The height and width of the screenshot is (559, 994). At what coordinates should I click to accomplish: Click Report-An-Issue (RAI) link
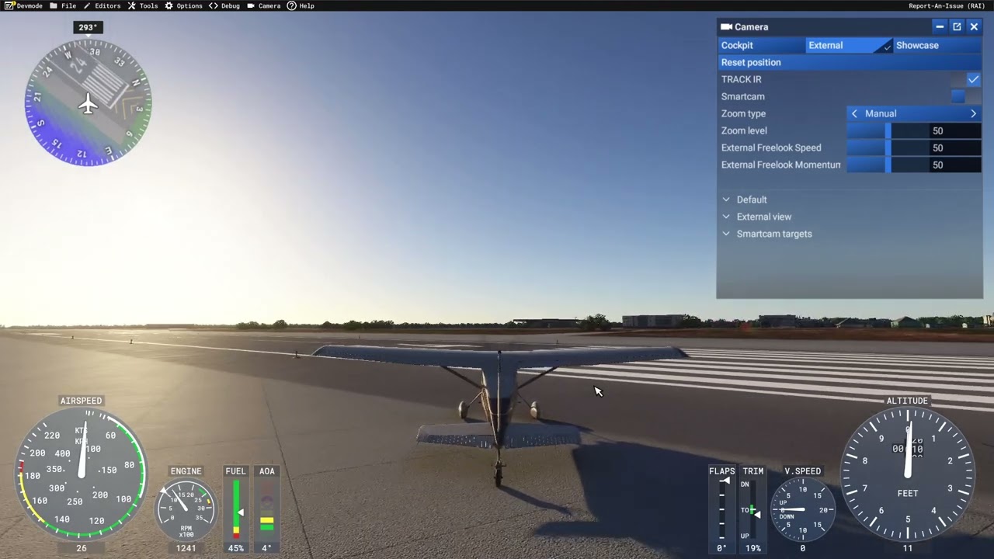pos(947,5)
